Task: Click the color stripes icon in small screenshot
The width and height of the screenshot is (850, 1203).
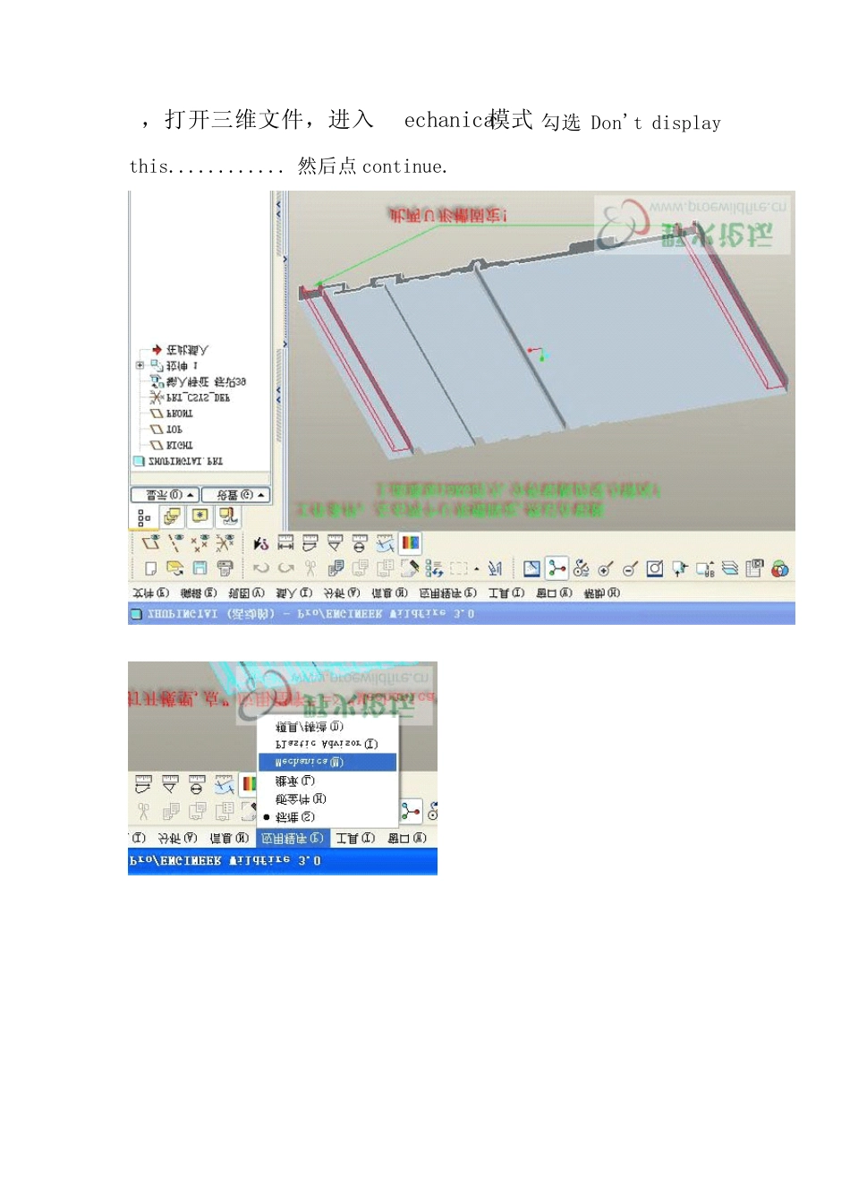Action: click(250, 785)
